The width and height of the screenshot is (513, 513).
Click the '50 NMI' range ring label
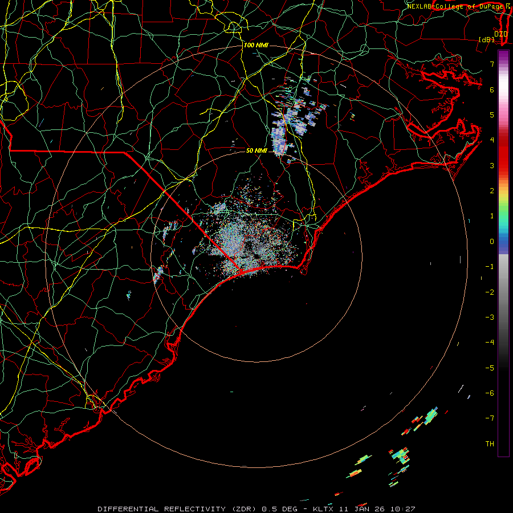click(x=256, y=150)
